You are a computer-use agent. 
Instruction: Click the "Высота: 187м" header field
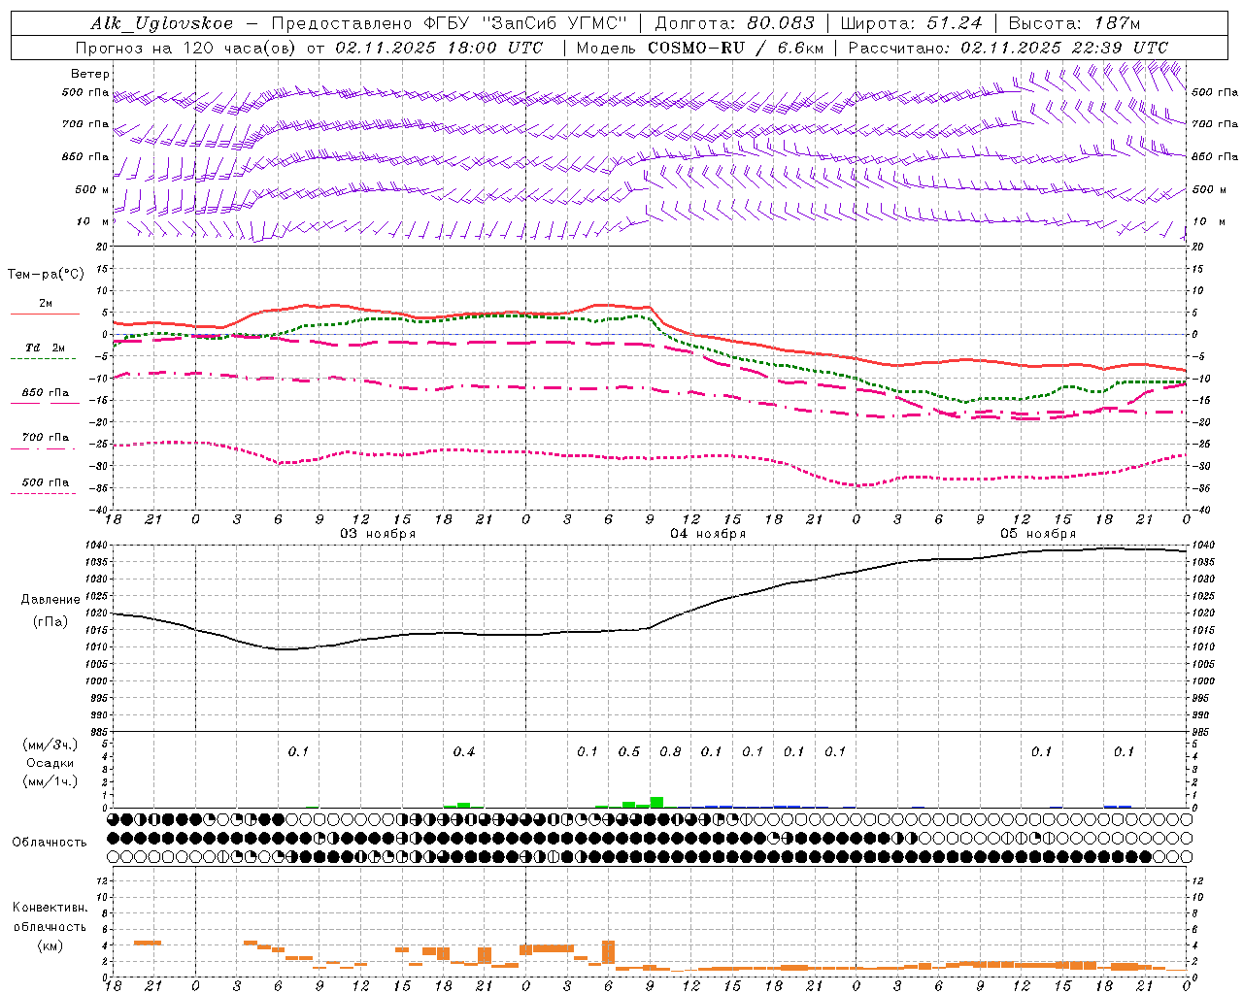pos(1075,23)
